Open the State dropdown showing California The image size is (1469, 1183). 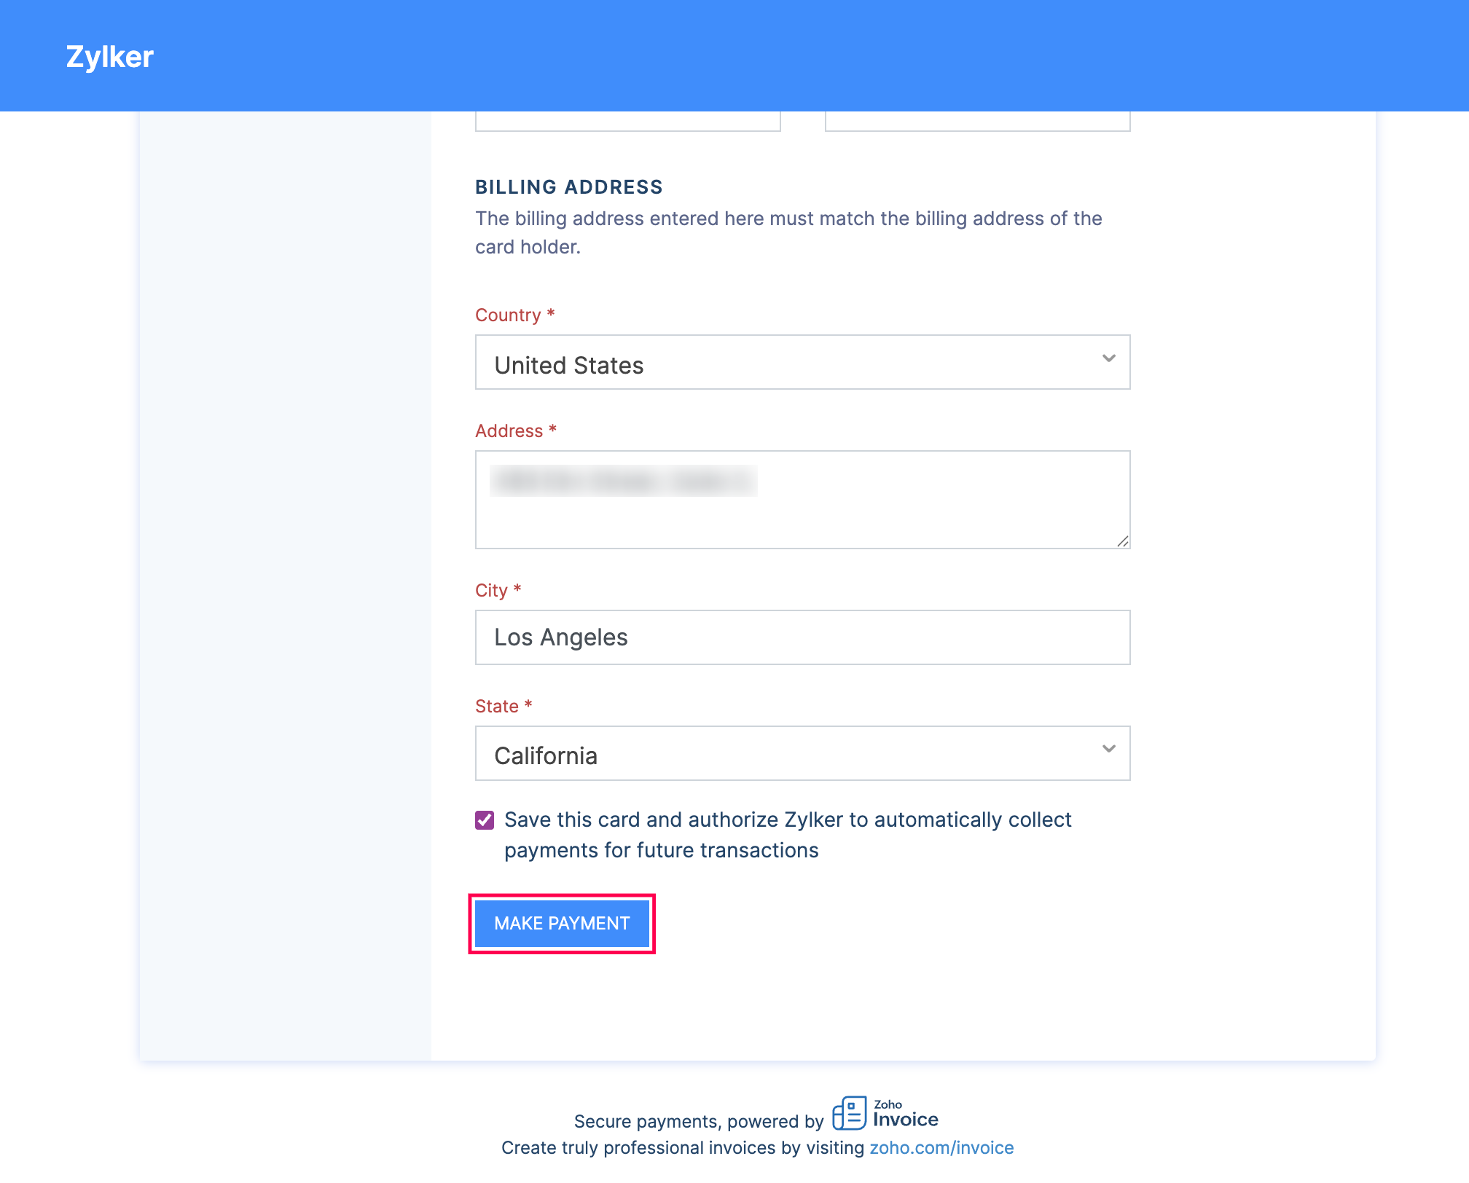pos(802,753)
